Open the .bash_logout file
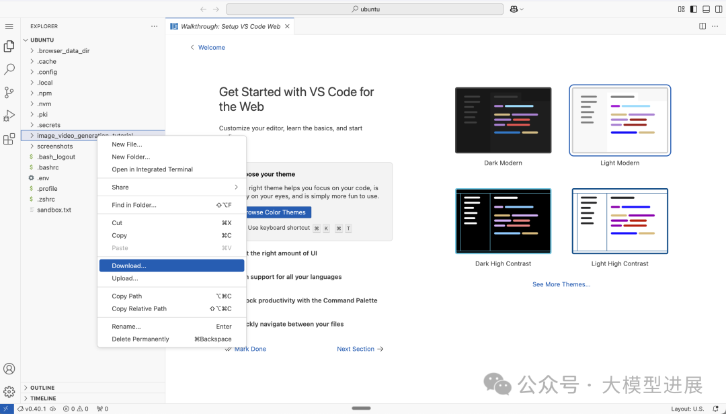Image resolution: width=726 pixels, height=414 pixels. click(56, 157)
